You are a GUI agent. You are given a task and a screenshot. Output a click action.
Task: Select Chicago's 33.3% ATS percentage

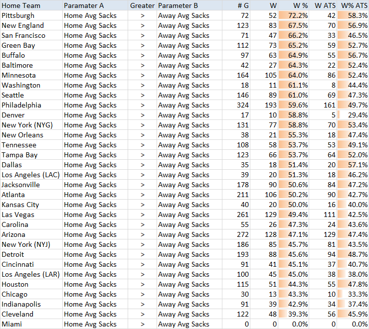pos(353,294)
